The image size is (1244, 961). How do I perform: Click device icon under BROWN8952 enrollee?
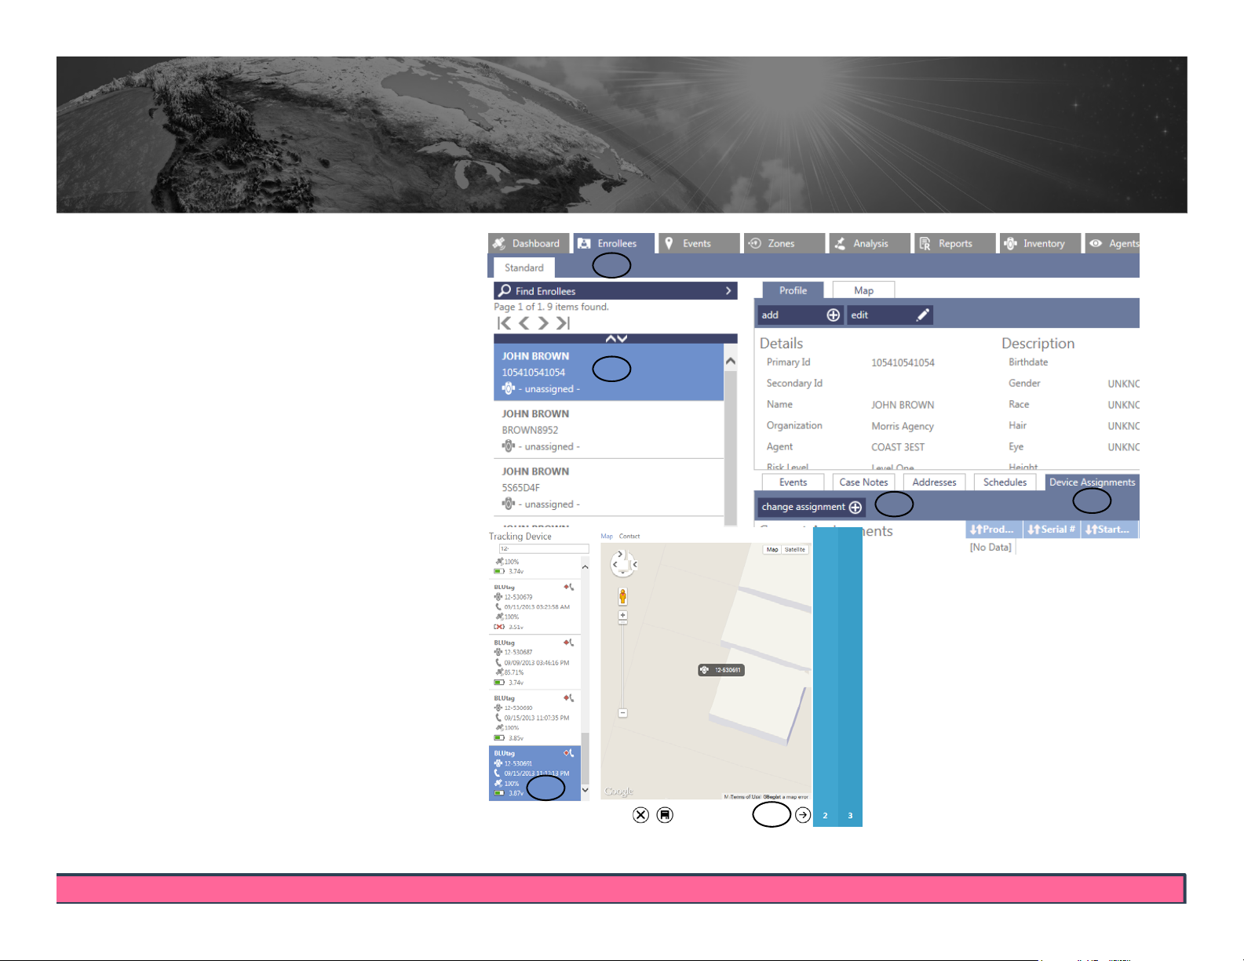(x=508, y=446)
